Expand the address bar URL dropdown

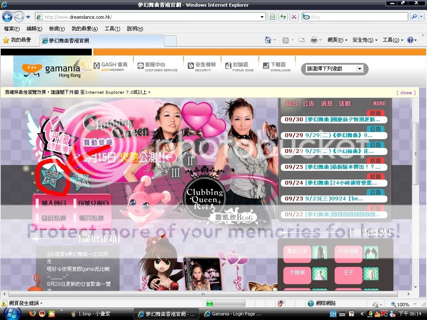point(262,17)
